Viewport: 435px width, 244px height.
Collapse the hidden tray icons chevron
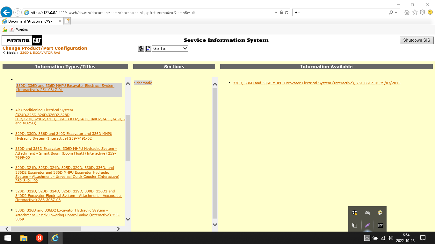pyautogui.click(x=367, y=238)
